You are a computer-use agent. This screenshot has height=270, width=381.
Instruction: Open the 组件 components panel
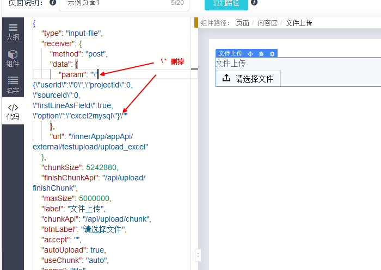(x=12, y=59)
